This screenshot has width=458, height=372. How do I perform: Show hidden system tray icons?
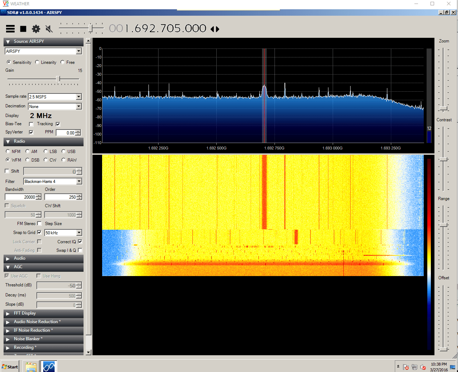point(398,367)
